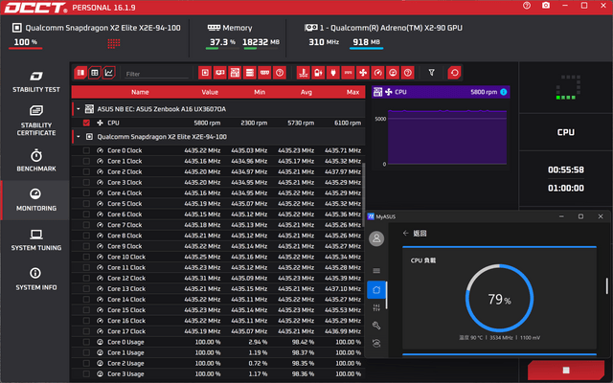Sort the table by Name column
The width and height of the screenshot is (613, 383).
pyautogui.click(x=140, y=92)
